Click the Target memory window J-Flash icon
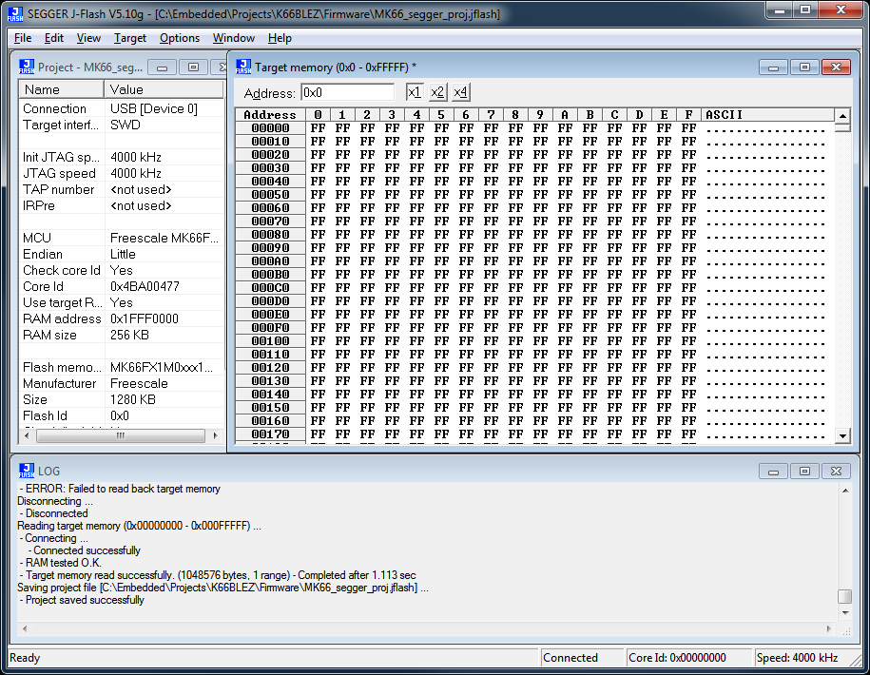Screen dimensions: 870x675 243,67
